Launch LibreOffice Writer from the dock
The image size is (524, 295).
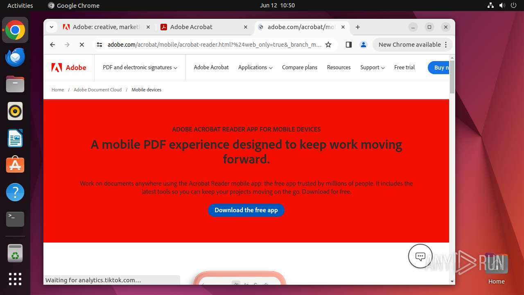click(x=15, y=138)
